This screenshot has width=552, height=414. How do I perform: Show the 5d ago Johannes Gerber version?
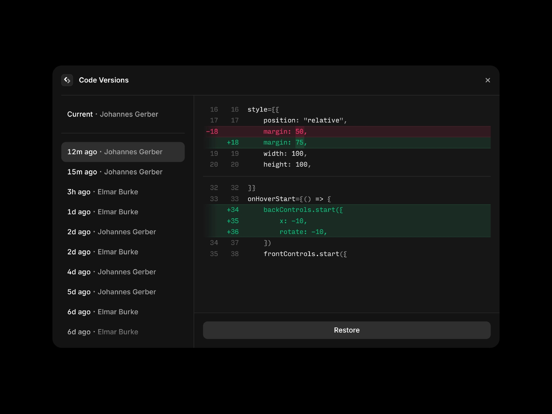(x=123, y=292)
